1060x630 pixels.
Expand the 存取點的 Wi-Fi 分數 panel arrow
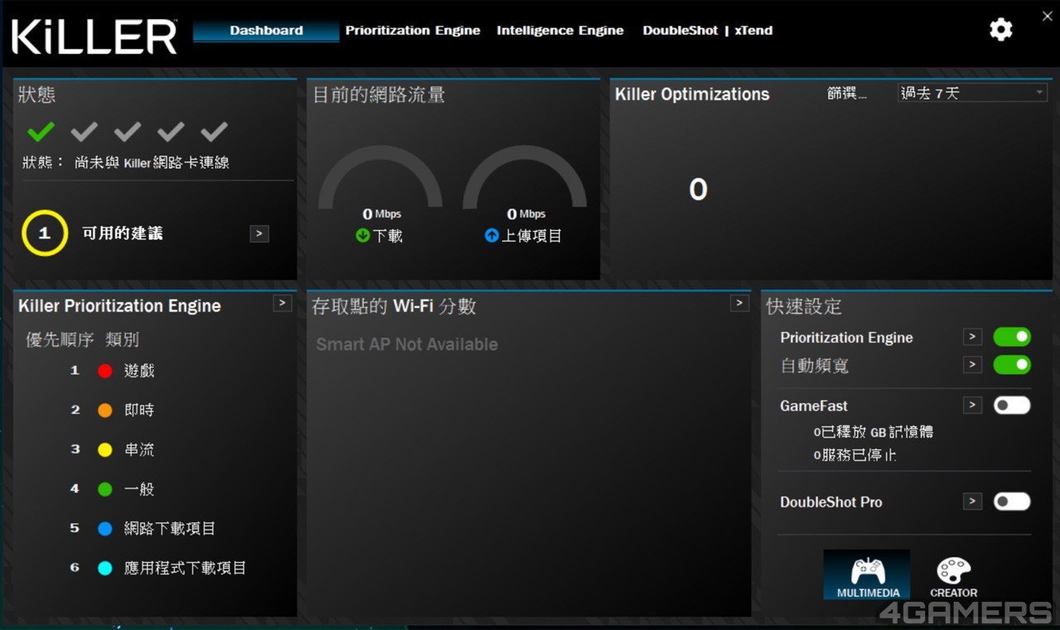pyautogui.click(x=740, y=304)
